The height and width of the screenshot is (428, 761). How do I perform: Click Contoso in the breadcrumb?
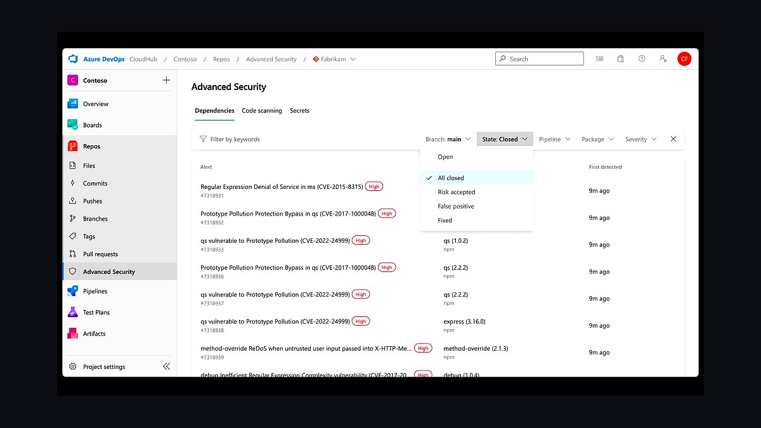pos(185,59)
